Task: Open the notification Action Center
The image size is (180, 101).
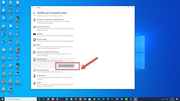Action: point(177,99)
